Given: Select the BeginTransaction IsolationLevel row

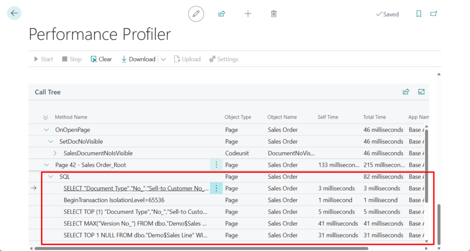Looking at the screenshot, I should point(114,200).
